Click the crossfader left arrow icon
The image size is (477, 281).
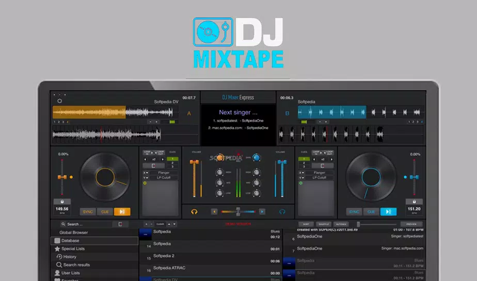point(214,211)
